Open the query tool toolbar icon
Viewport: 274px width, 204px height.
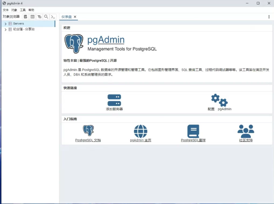[x=25, y=17]
